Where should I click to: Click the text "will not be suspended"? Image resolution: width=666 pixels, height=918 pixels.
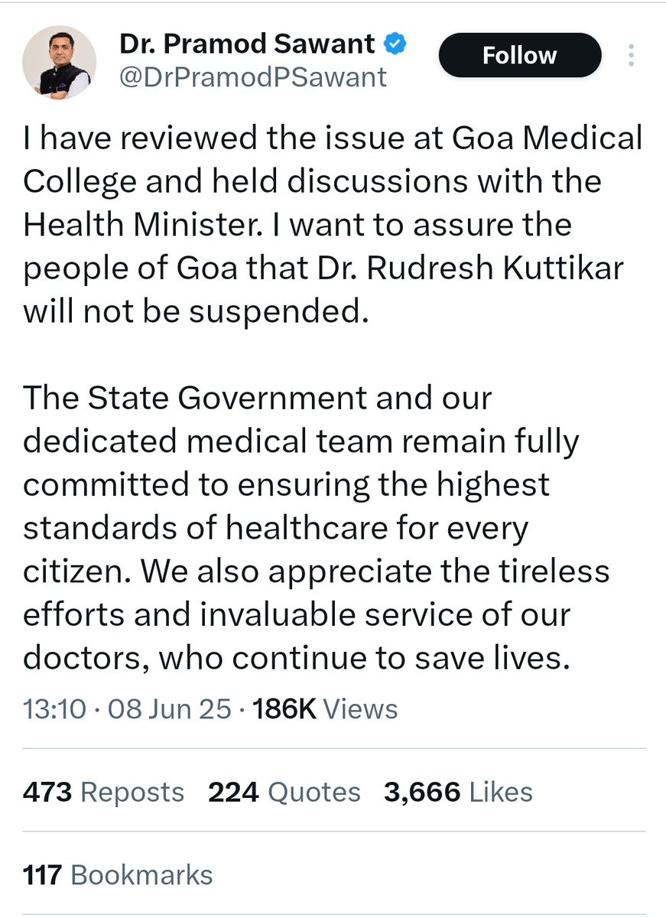coord(191,313)
